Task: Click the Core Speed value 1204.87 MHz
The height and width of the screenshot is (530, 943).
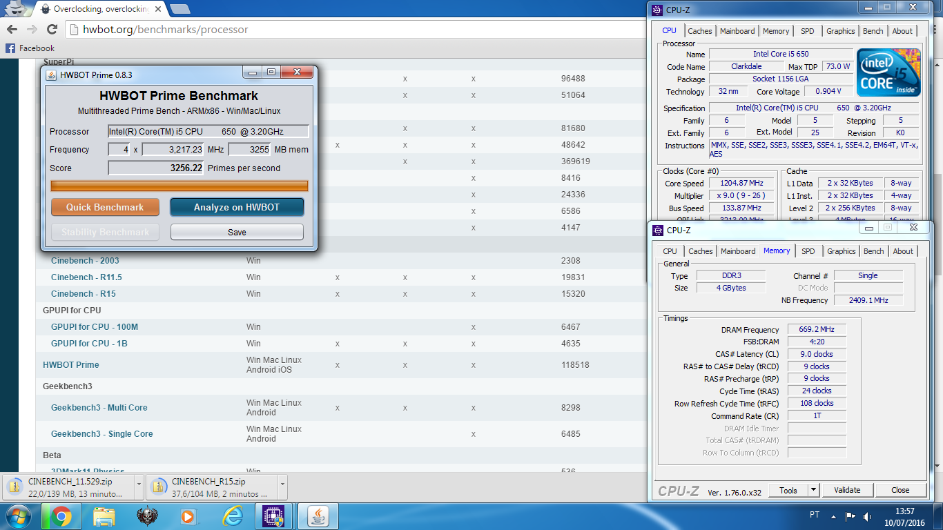Action: click(x=741, y=184)
